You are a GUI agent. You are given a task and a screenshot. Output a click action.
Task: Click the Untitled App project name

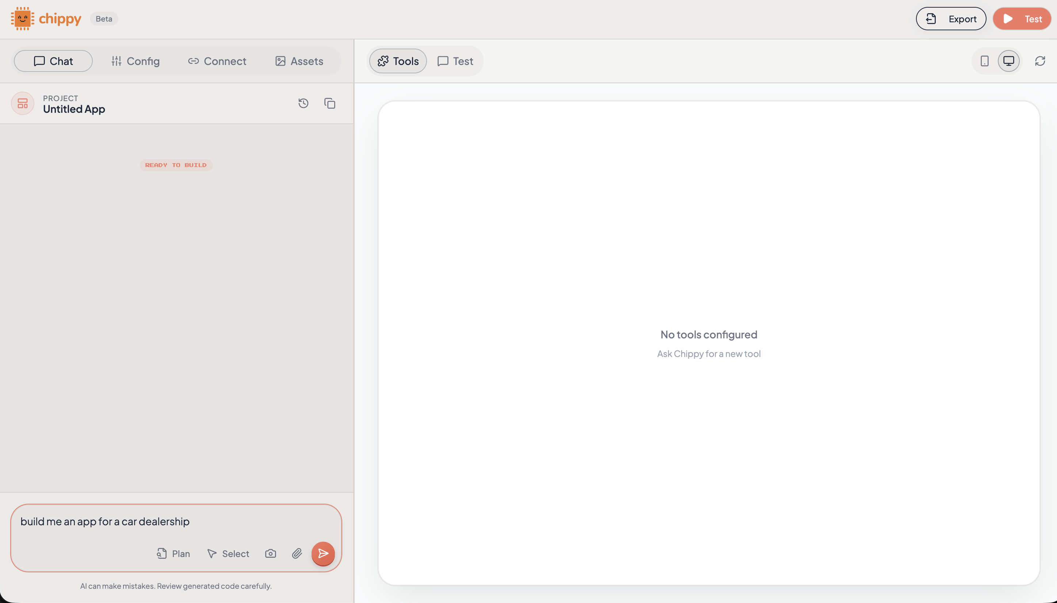pos(74,109)
